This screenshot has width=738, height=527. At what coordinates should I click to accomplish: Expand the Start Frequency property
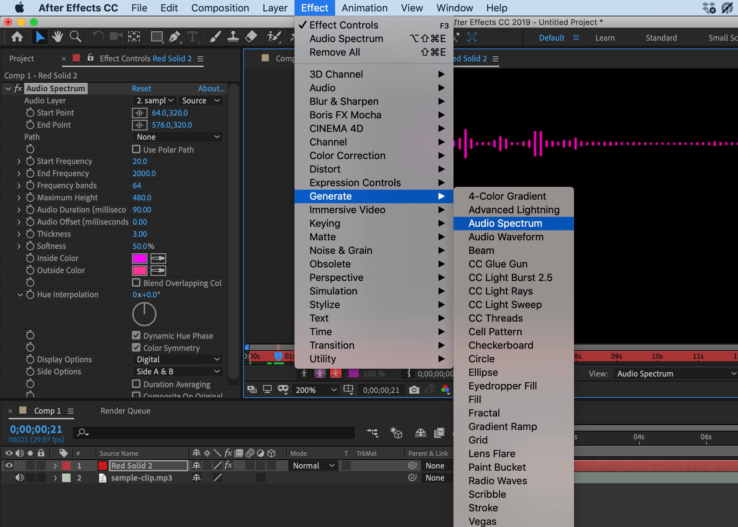(x=19, y=161)
